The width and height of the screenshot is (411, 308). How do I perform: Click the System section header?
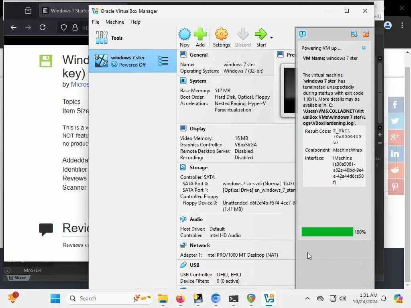tap(198, 81)
